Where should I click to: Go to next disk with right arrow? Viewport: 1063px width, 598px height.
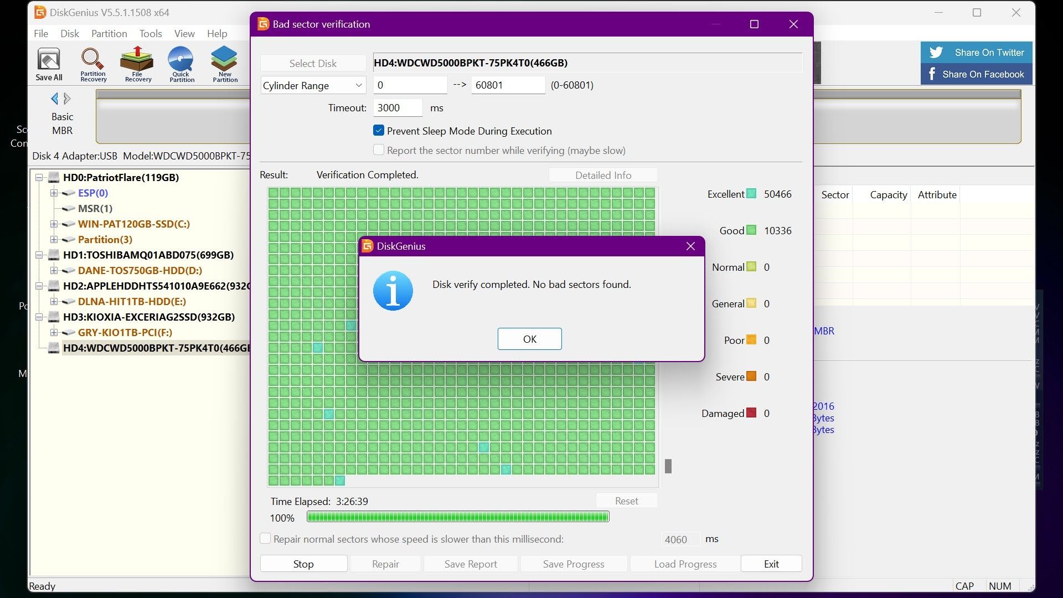tap(68, 99)
